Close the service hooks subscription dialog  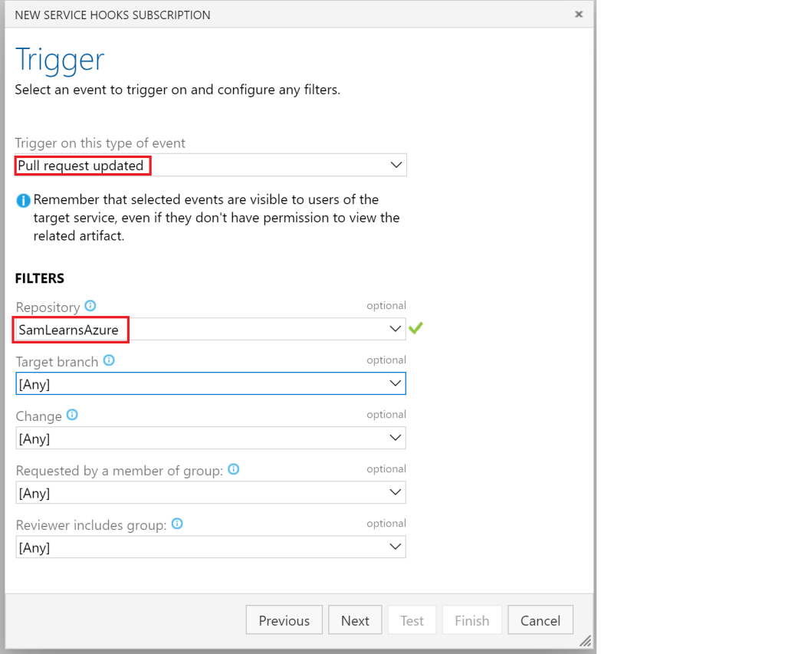tap(579, 15)
